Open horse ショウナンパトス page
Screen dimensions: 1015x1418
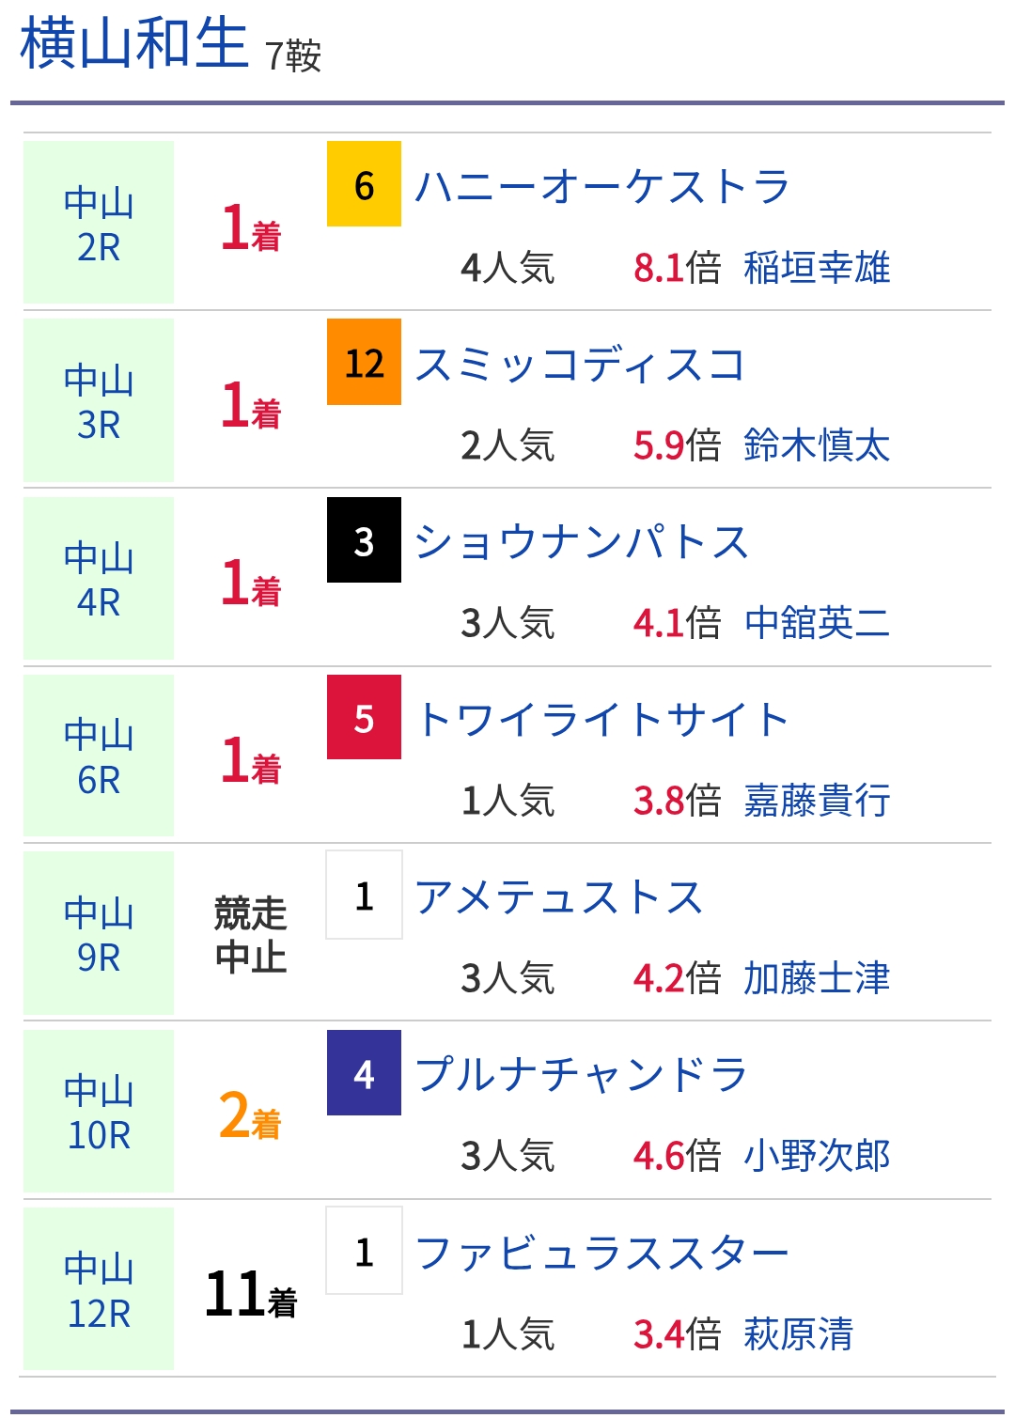(581, 541)
